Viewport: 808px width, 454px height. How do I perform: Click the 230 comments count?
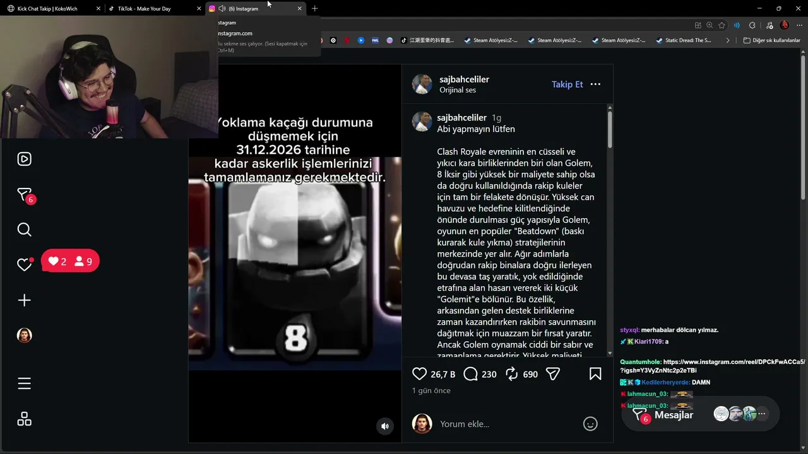point(489,375)
